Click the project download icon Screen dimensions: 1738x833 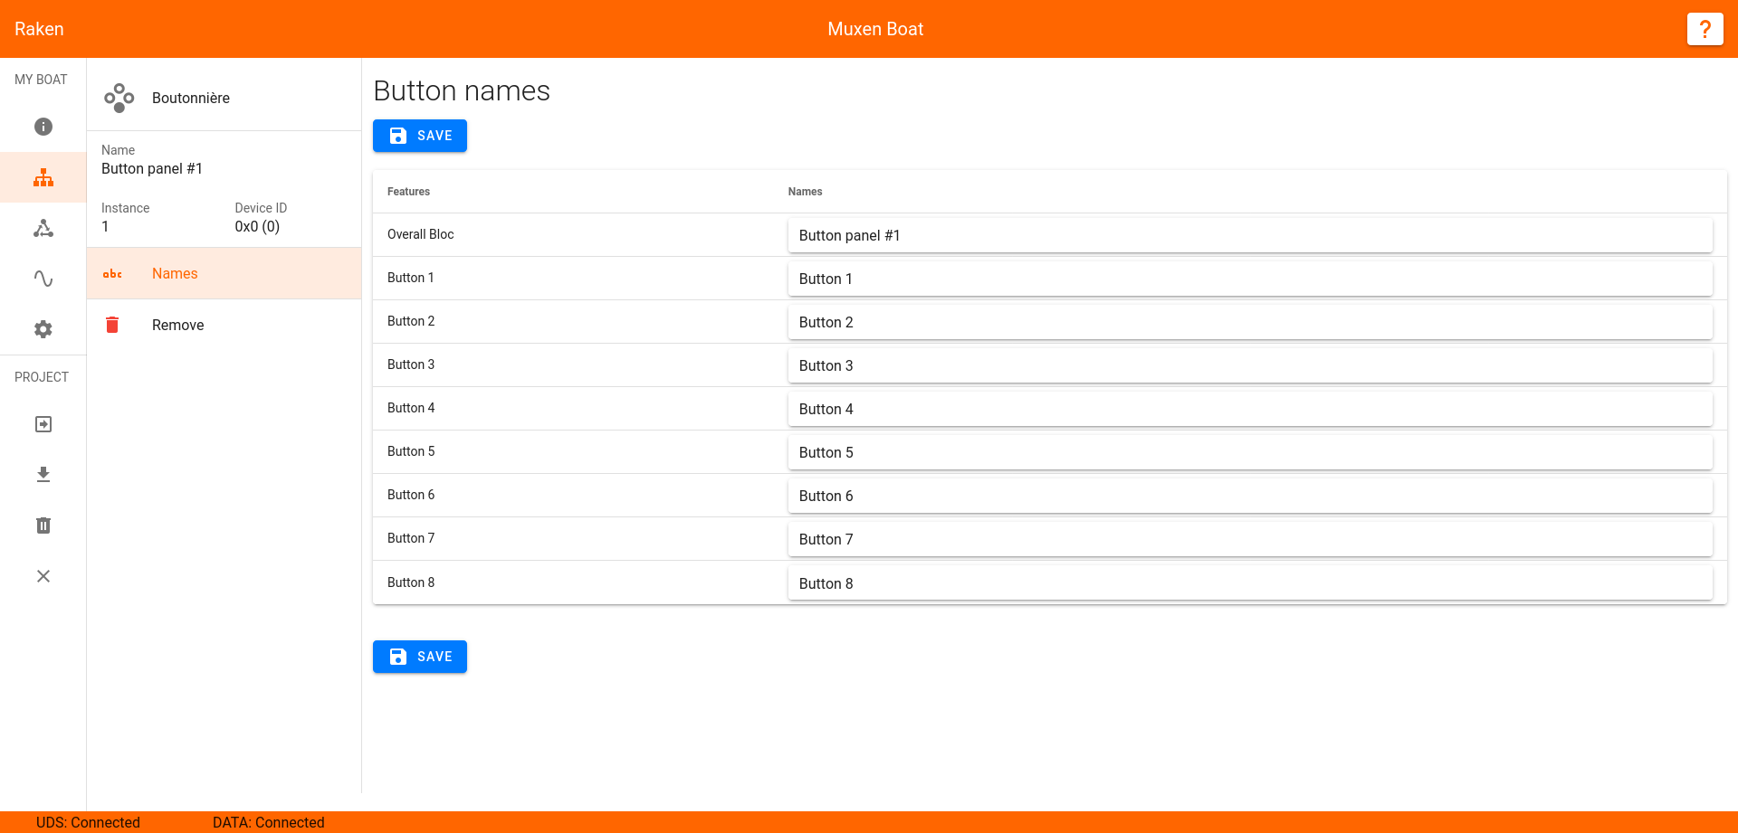click(43, 475)
